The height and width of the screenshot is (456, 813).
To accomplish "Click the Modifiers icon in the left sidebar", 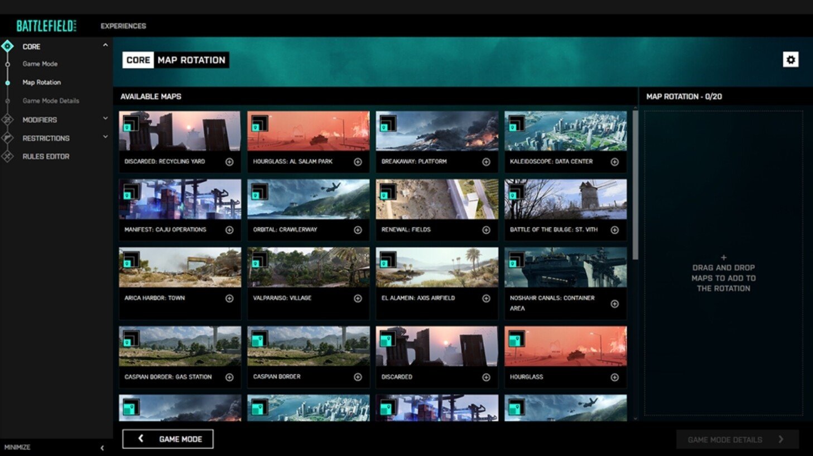I will [8, 119].
